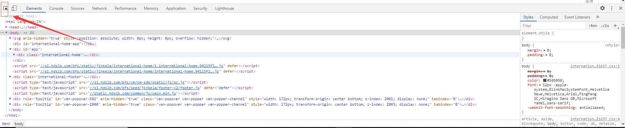This screenshot has width=625, height=128.
Task: Expand the svg aria-hidden node
Action: [x=10, y=38]
